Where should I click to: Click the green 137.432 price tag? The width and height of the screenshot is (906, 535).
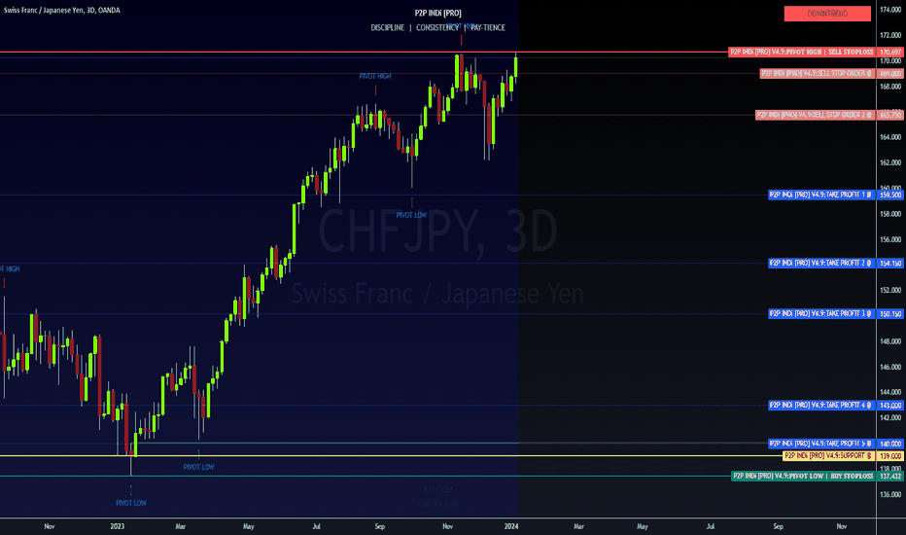tap(890, 476)
